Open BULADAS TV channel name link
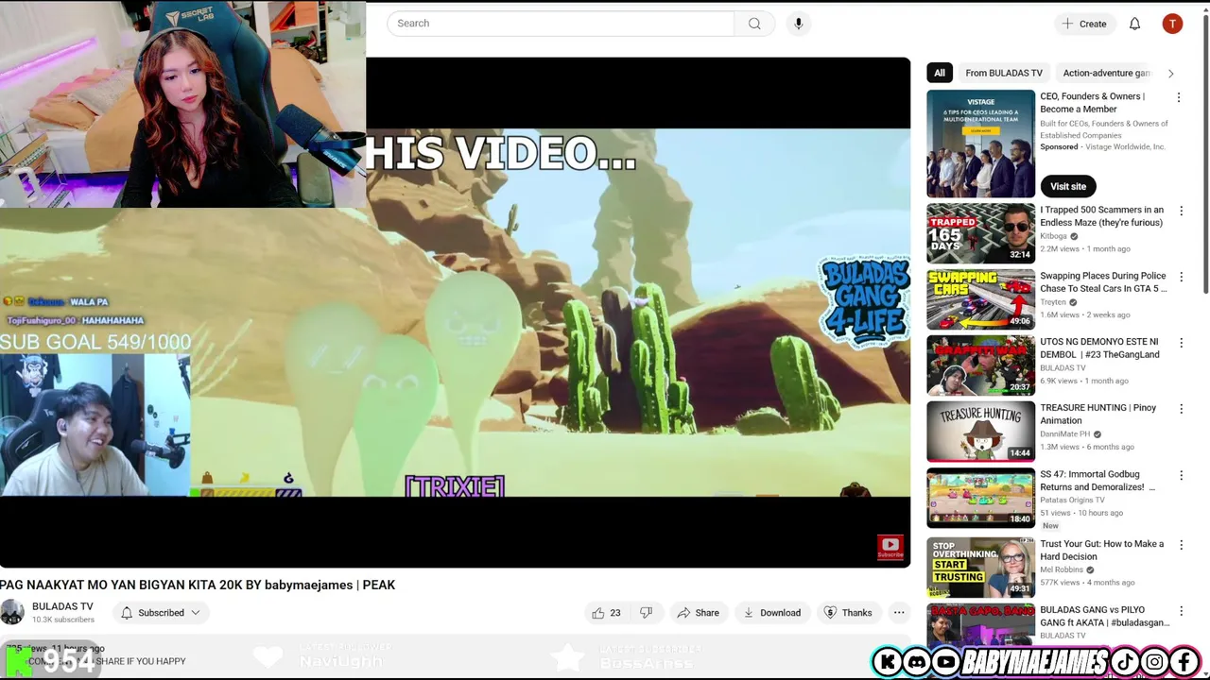This screenshot has height=680, width=1210. click(x=62, y=606)
